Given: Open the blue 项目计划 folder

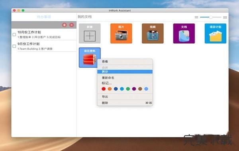Looking at the screenshot, I should [215, 33].
